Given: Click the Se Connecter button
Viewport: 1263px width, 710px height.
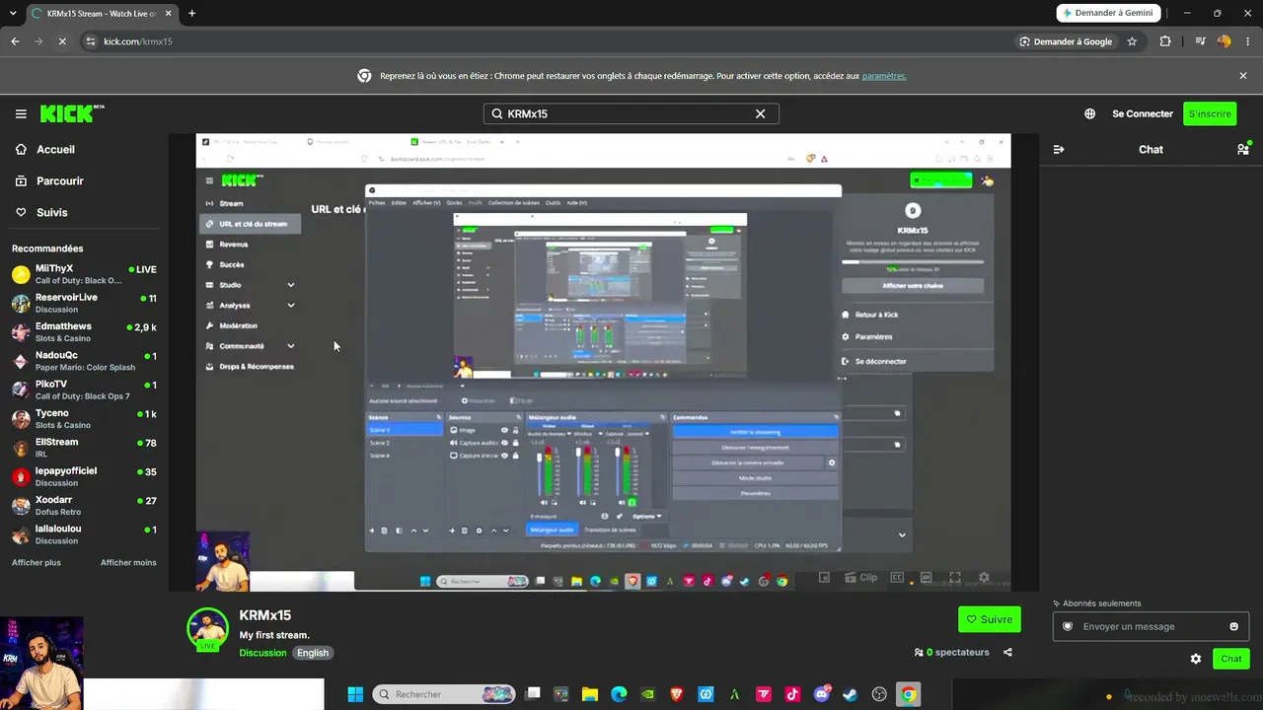Looking at the screenshot, I should click(1143, 113).
